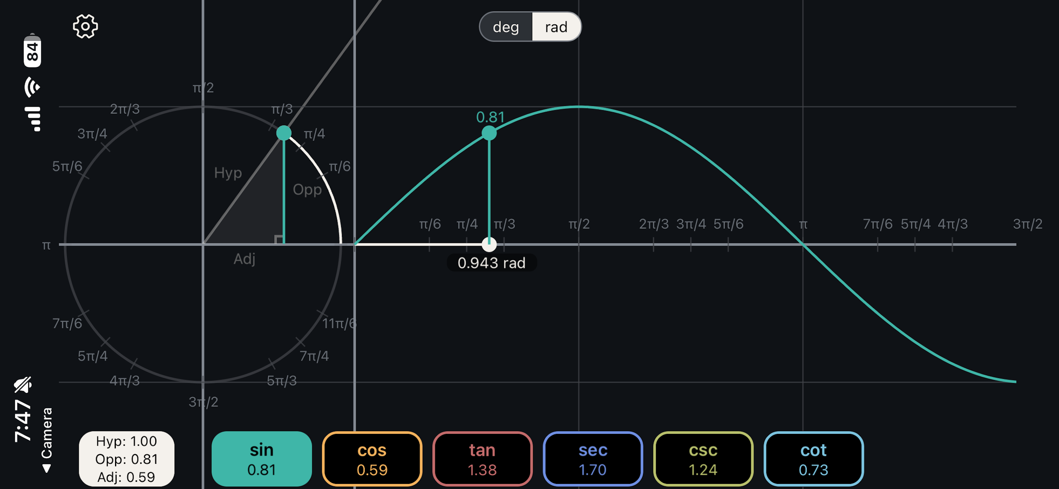
Task: Click the π/2 label above the circle
Action: click(x=202, y=87)
